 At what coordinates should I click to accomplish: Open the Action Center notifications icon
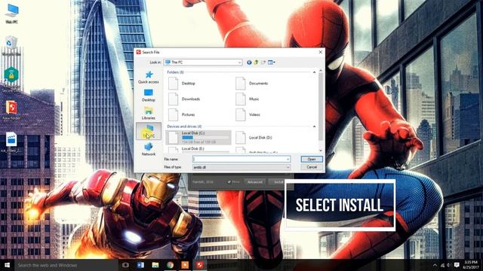pos(457,265)
